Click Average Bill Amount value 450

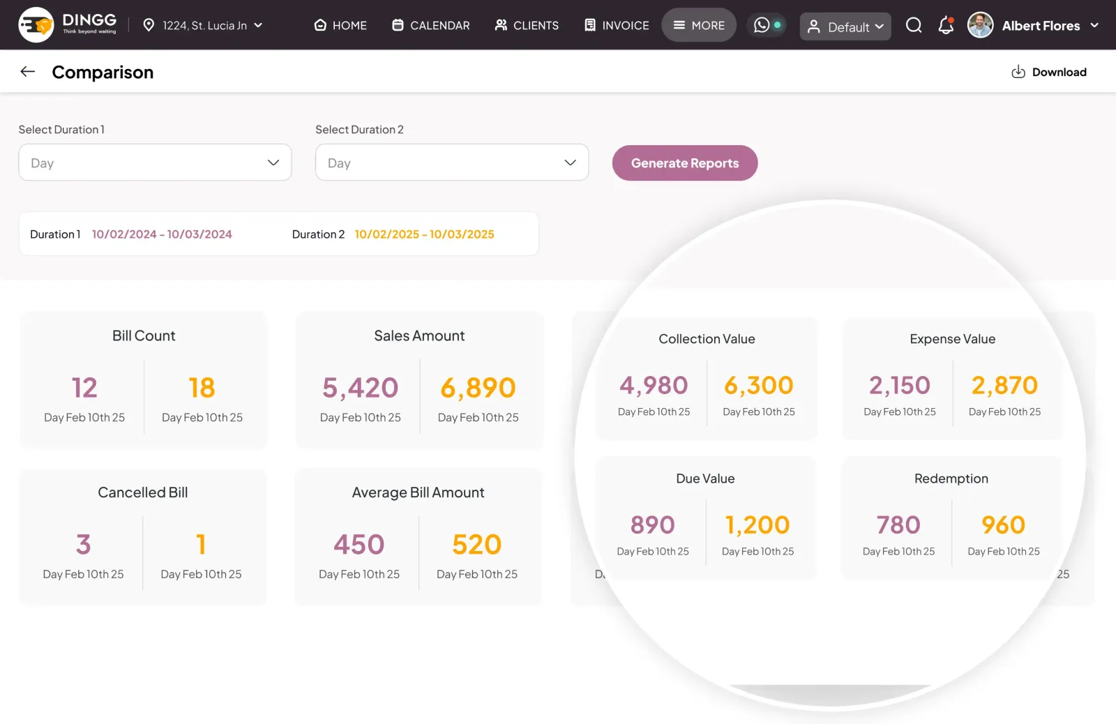(x=359, y=544)
